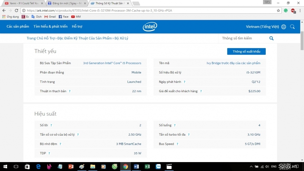Open Excel from taskbar
This screenshot has height=171, width=304.
coord(147,167)
